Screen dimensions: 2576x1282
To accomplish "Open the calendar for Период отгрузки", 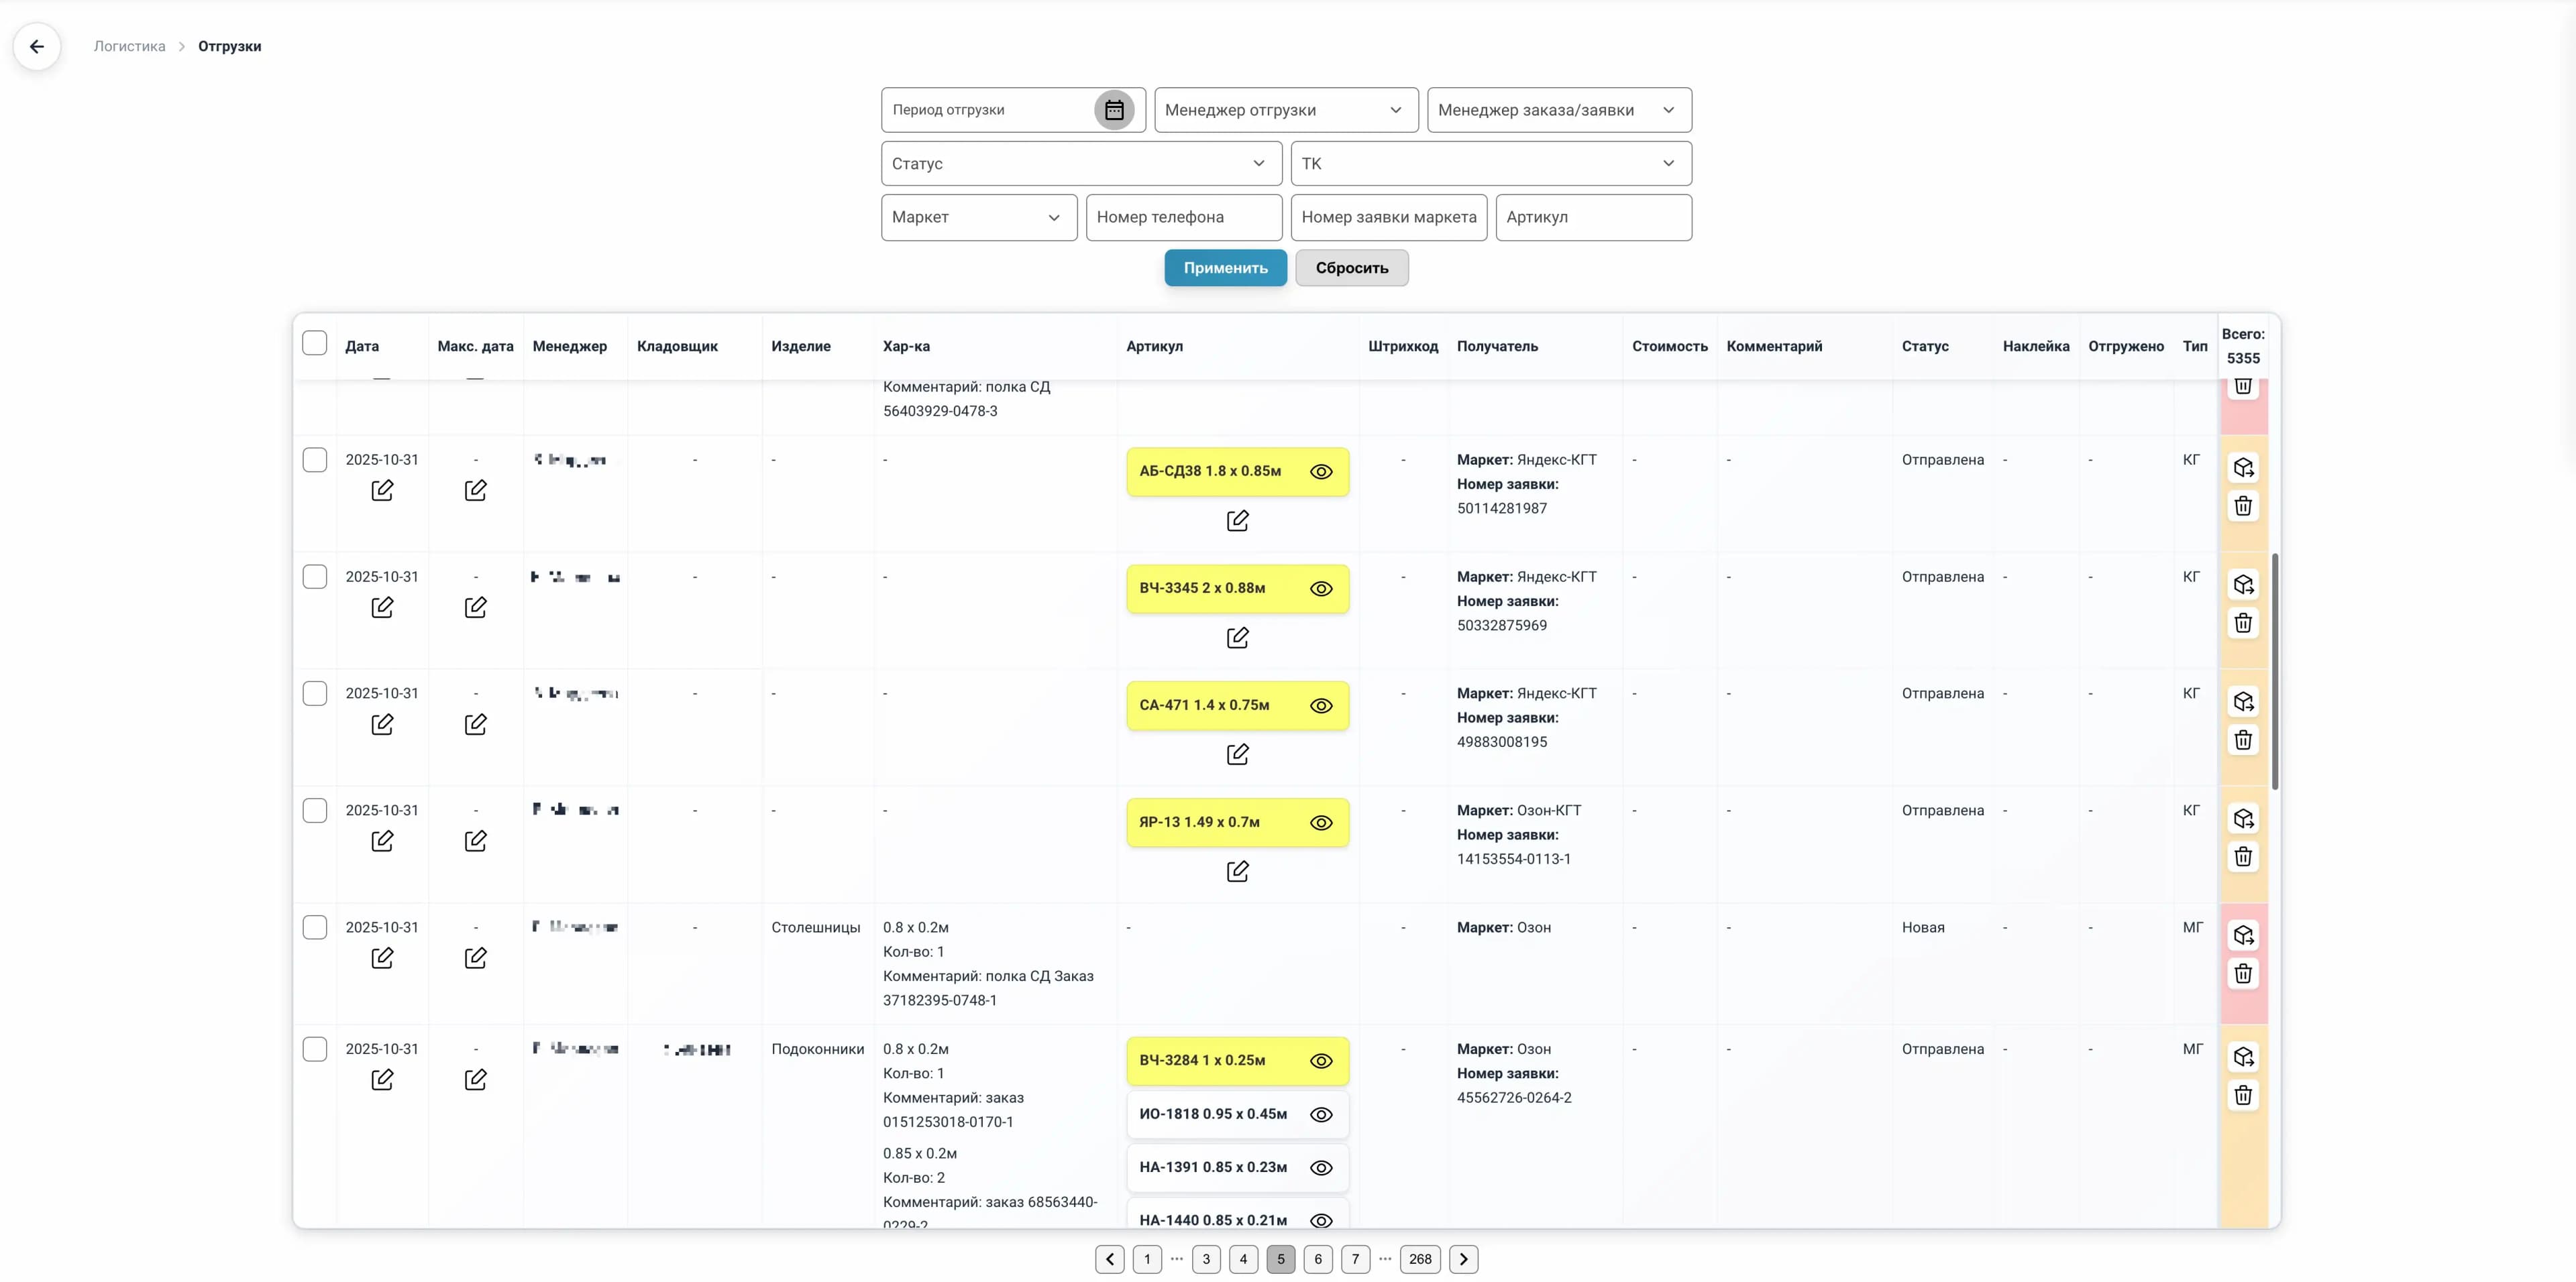I will [x=1114, y=110].
